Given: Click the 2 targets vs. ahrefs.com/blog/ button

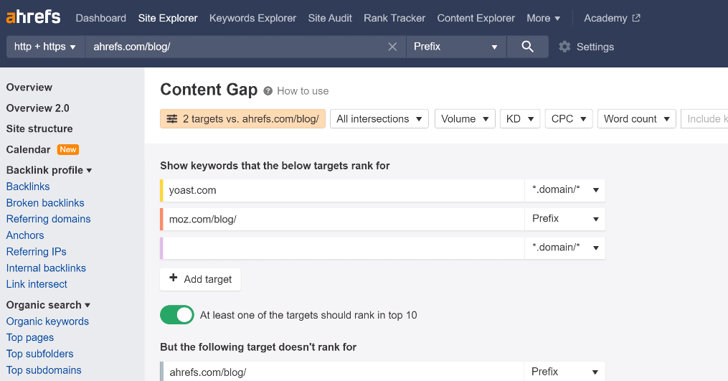Looking at the screenshot, I should coord(243,119).
